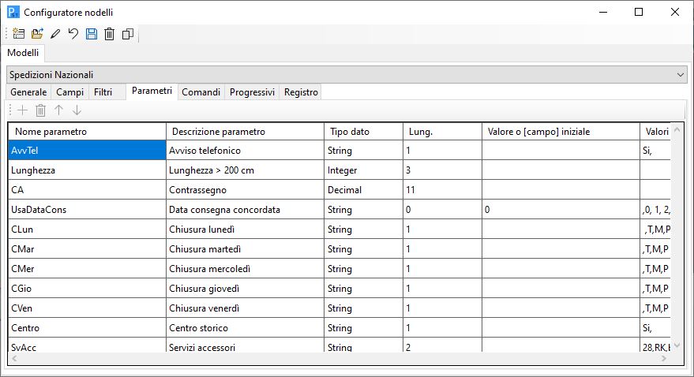Click the Tipo dato column header
Screen dimensions: 694x377
coord(363,132)
